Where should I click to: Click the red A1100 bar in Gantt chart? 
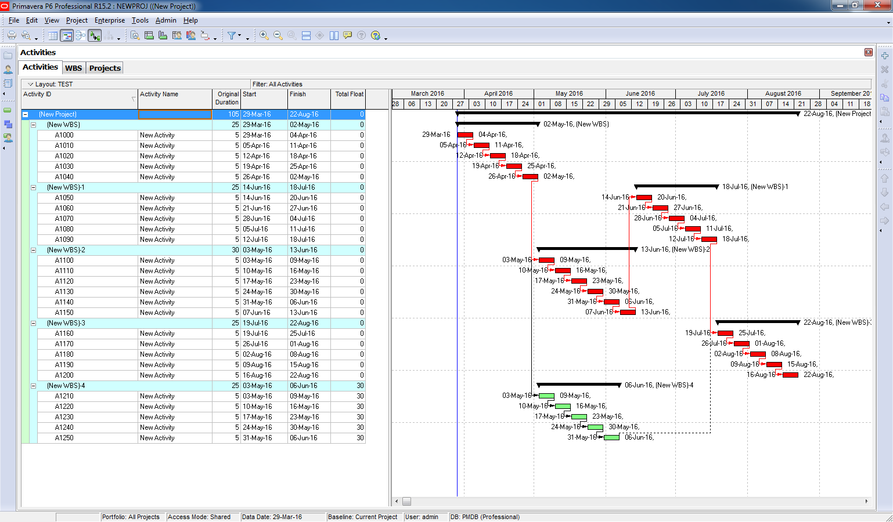546,260
